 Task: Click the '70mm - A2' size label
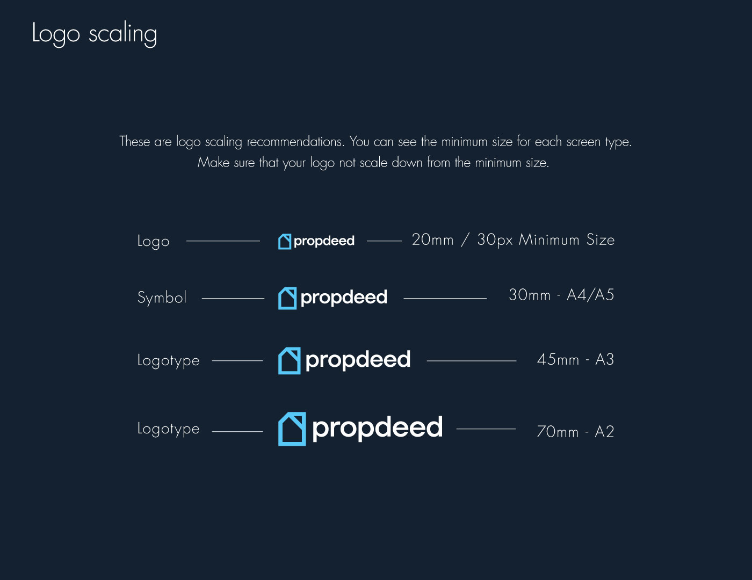tap(575, 432)
